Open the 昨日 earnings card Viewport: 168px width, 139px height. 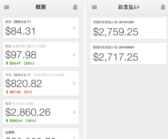(x=41, y=55)
